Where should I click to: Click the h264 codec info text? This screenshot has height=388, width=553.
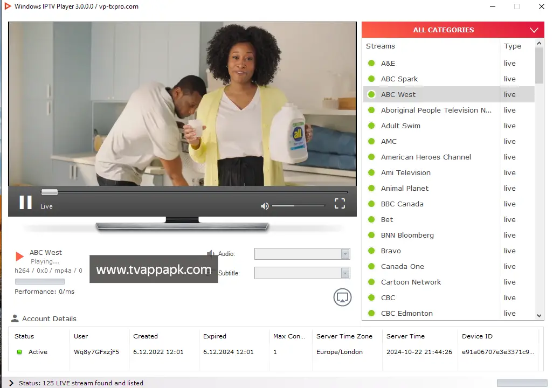[49, 271]
